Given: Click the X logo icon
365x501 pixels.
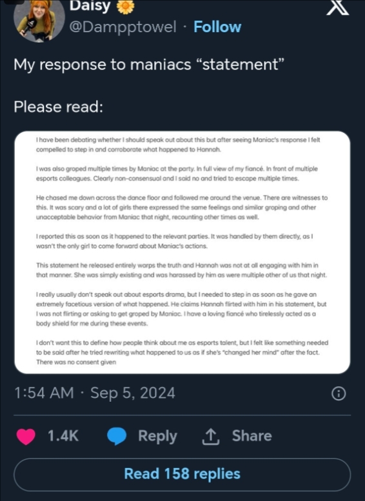Looking at the screenshot, I should 338,7.
